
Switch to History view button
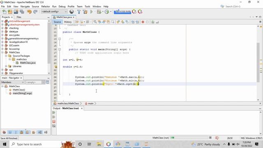(x=68, y=22)
